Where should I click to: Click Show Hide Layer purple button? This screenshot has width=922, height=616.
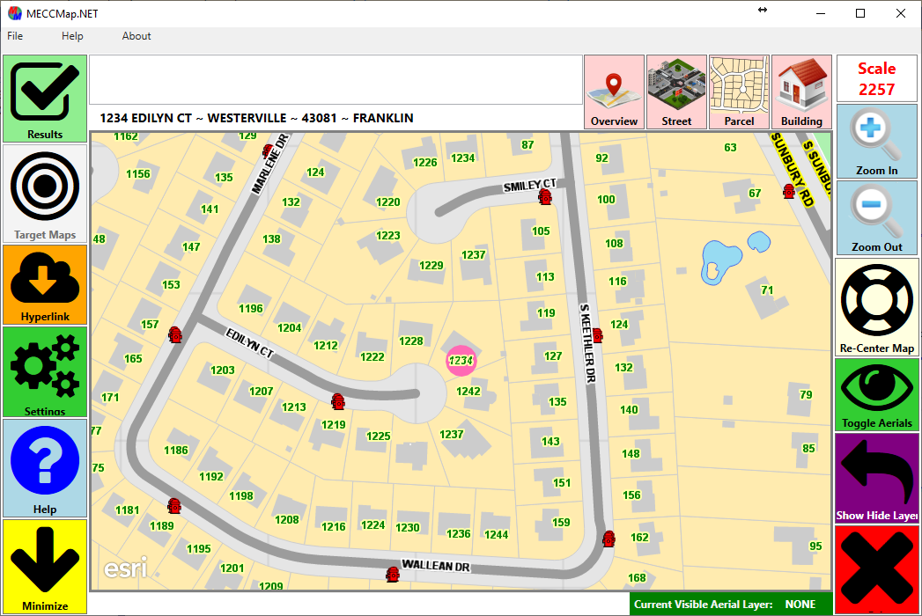(876, 478)
